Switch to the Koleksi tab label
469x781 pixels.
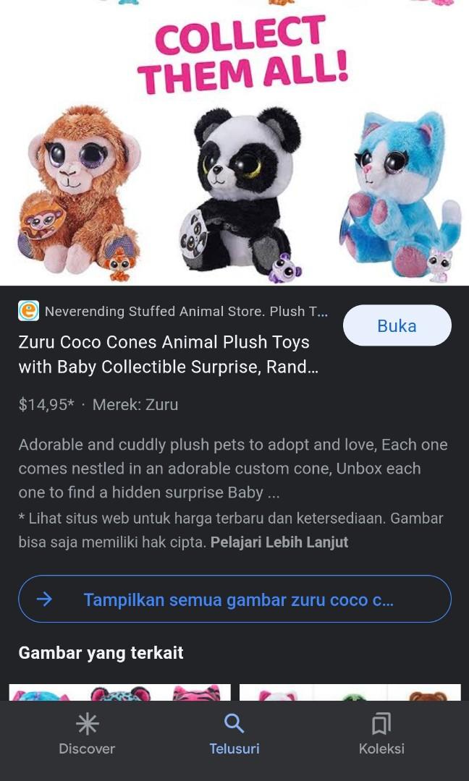pos(381,748)
